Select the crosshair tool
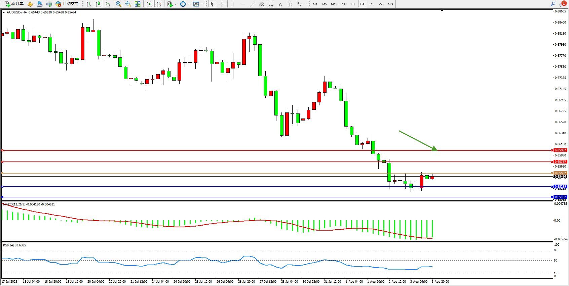The image size is (569, 286). coord(222,4)
